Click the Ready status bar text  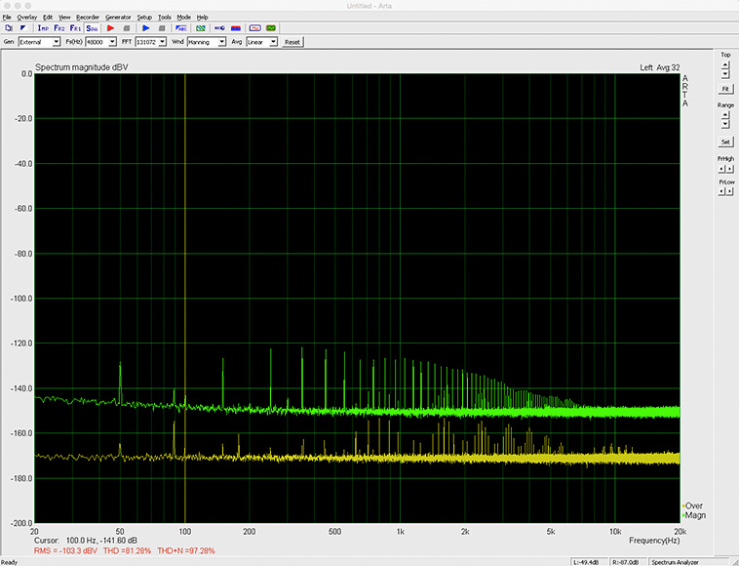pyautogui.click(x=10, y=562)
